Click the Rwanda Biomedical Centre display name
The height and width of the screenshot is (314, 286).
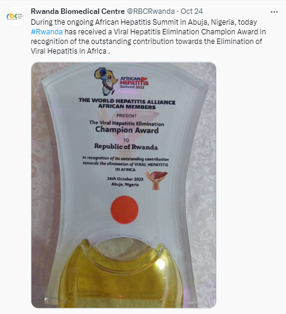pyautogui.click(x=78, y=11)
